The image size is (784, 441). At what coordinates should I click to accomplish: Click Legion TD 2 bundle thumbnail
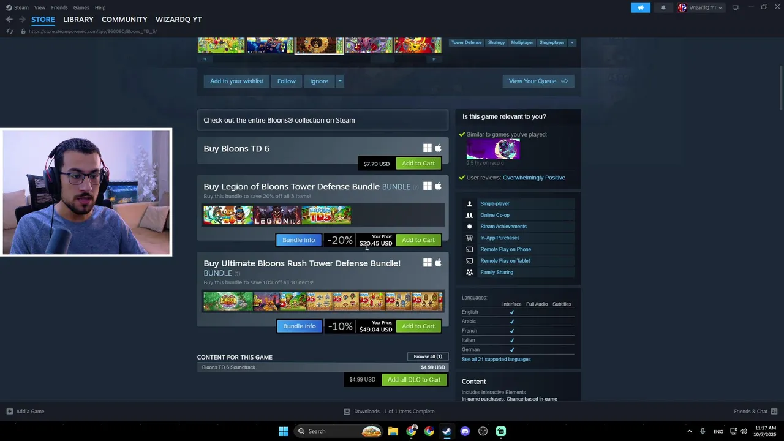click(x=277, y=215)
